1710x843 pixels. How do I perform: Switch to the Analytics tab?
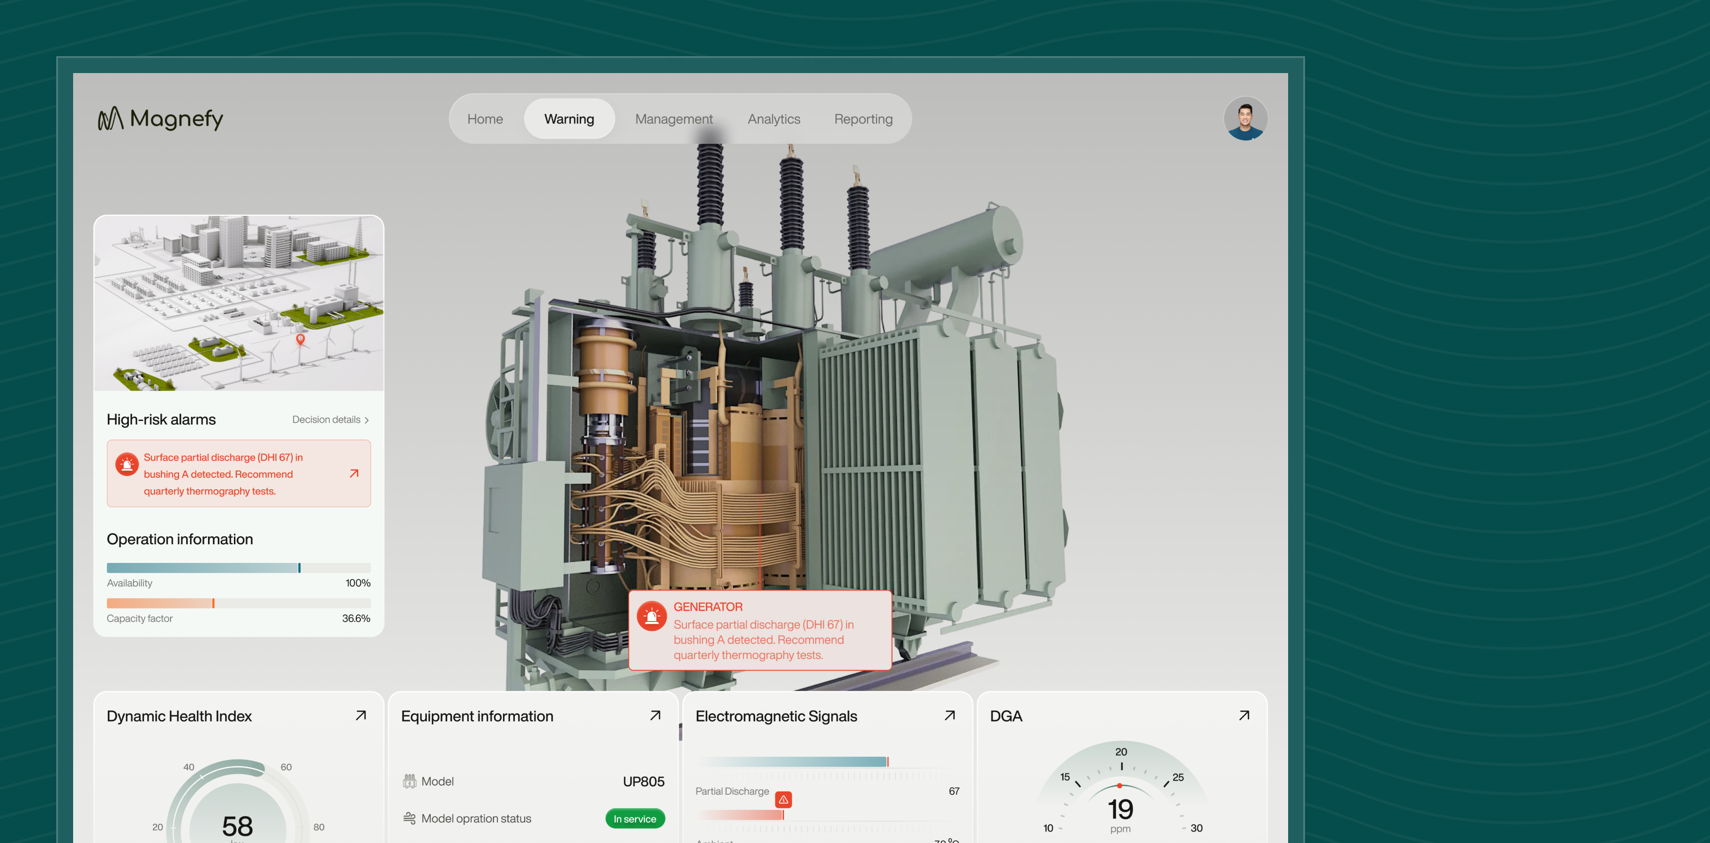773,119
